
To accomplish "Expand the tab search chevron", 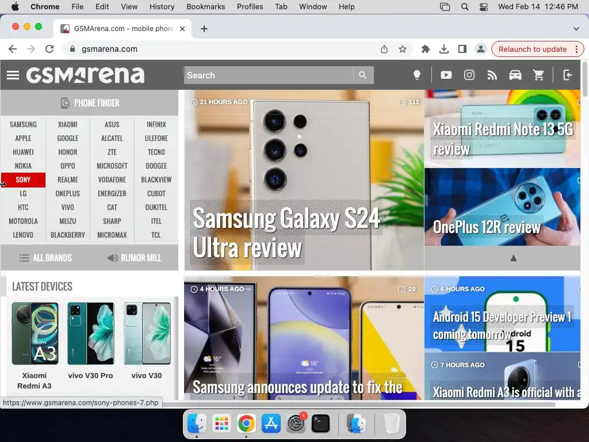I will (x=576, y=29).
